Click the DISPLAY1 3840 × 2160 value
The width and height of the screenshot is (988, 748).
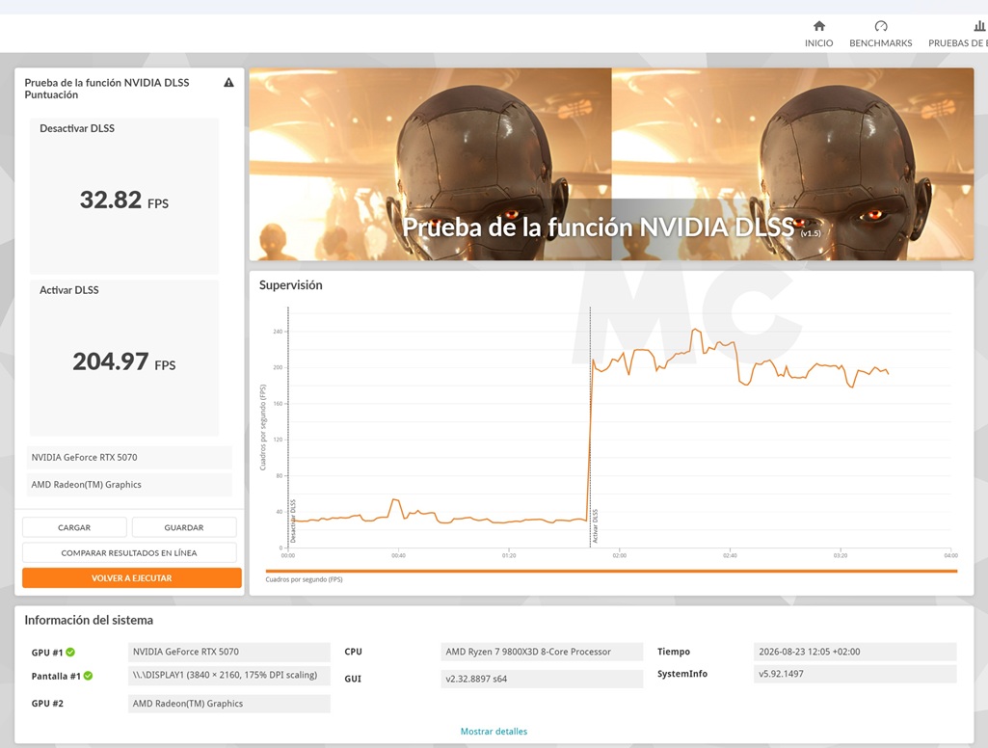(x=228, y=675)
